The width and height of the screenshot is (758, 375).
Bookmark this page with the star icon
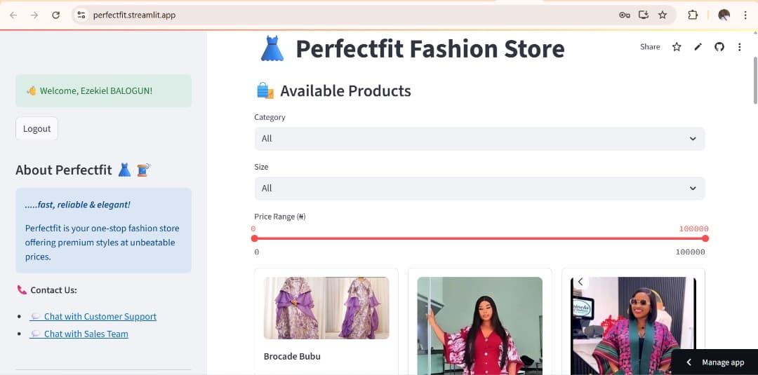coord(663,15)
